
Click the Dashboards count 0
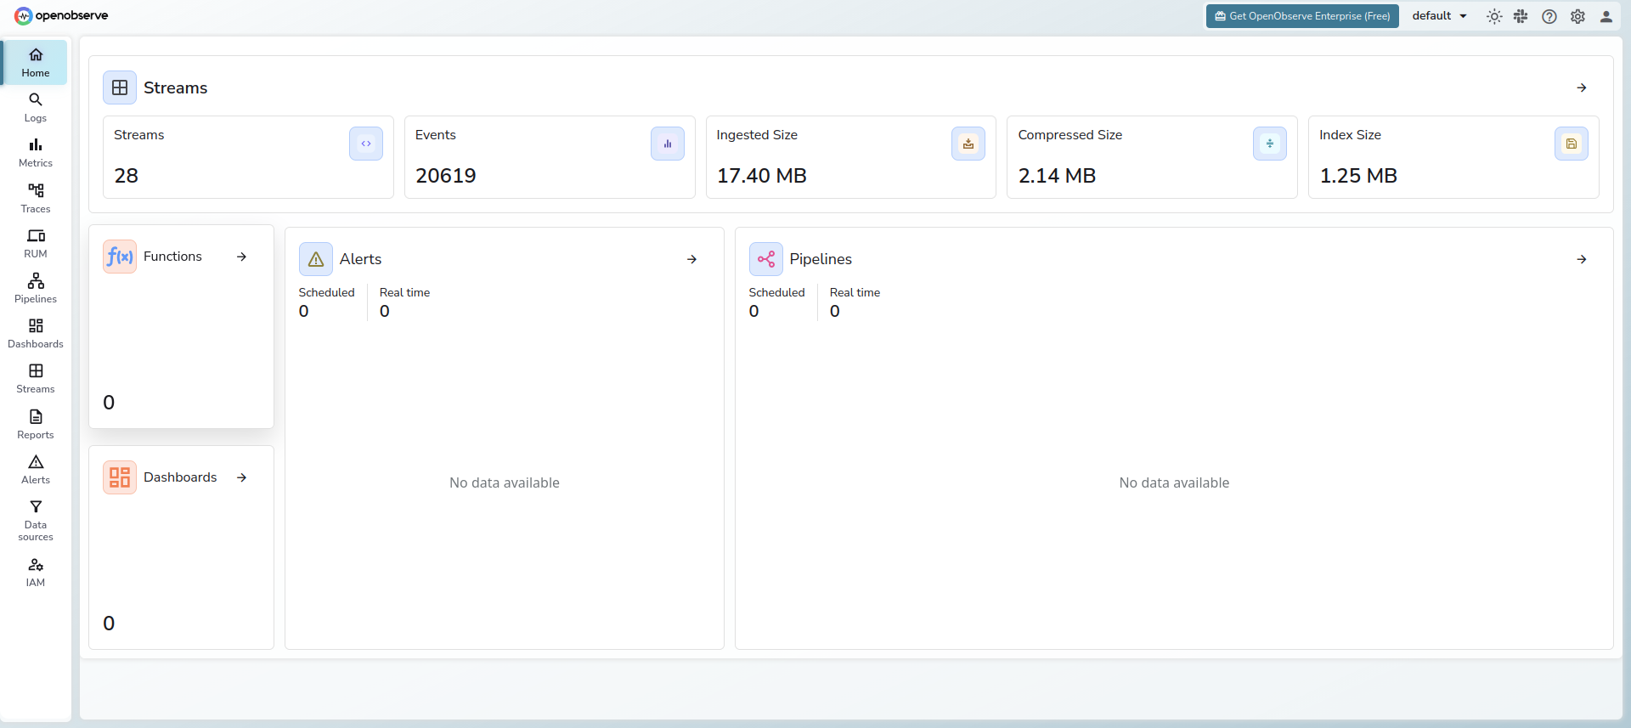point(109,624)
